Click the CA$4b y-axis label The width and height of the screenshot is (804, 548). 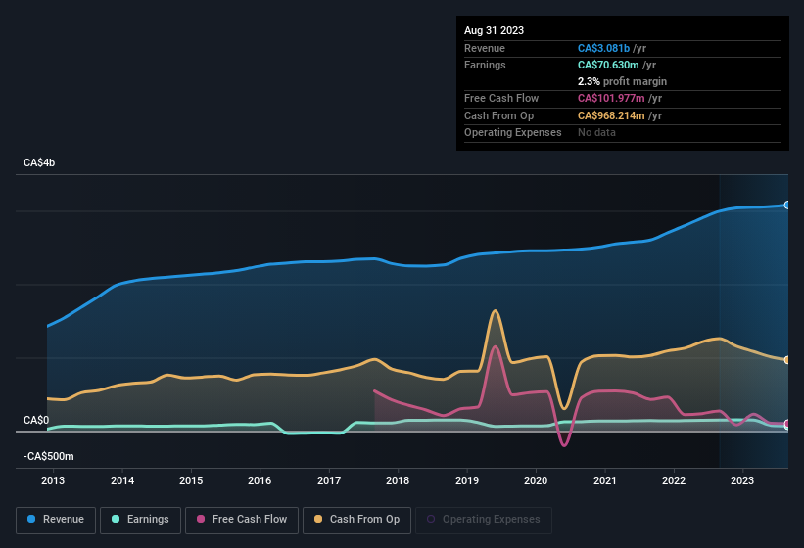39,162
